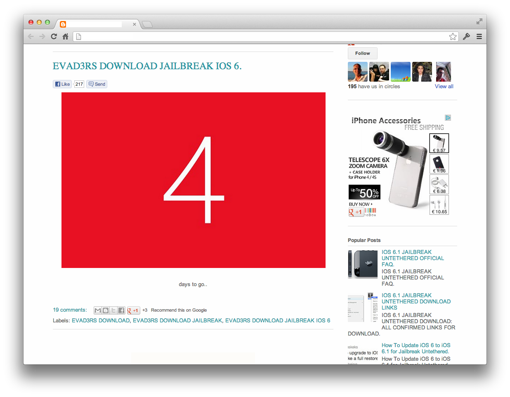Open the EVAD3RS DOWNLOAD JAILBREAK IOS 6 post title
The image size is (510, 397).
point(147,66)
